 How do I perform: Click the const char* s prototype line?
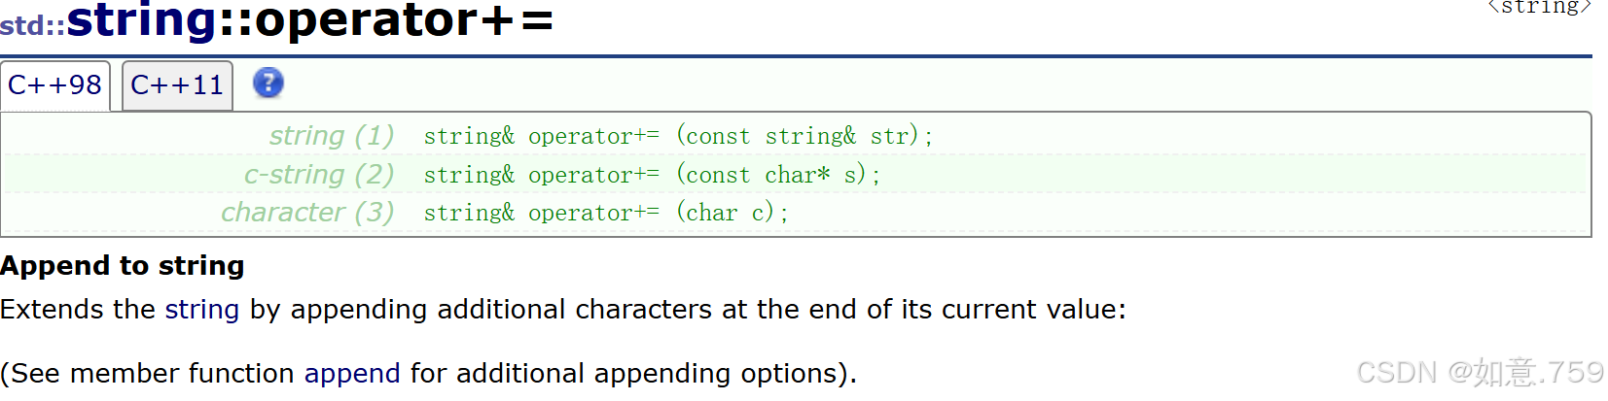(652, 175)
